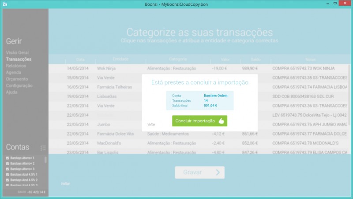Image resolution: width=353 pixels, height=199 pixels.
Task: Click the arrow icon on the Gravar button
Action: point(218,173)
